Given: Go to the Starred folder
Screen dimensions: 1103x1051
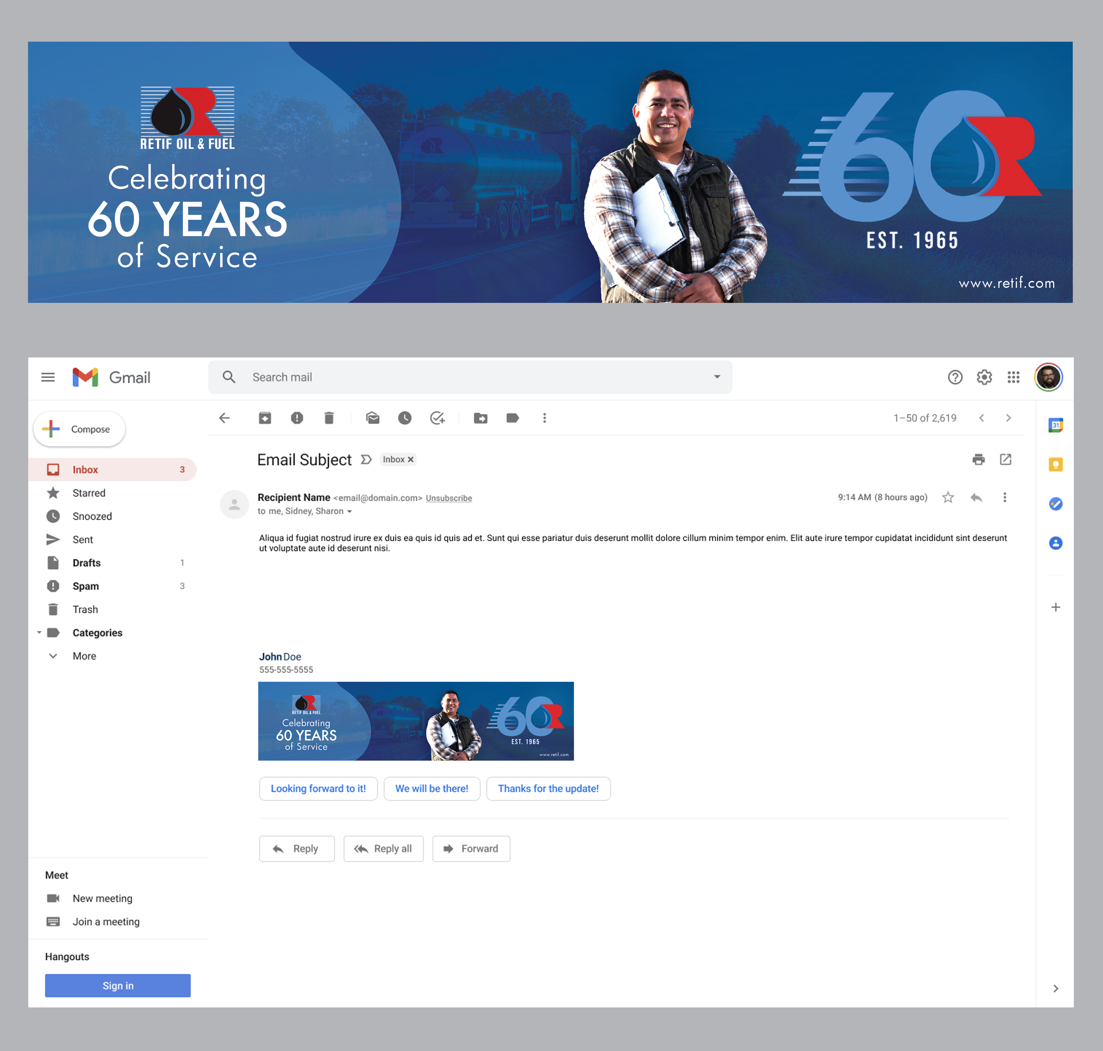Looking at the screenshot, I should coord(88,493).
